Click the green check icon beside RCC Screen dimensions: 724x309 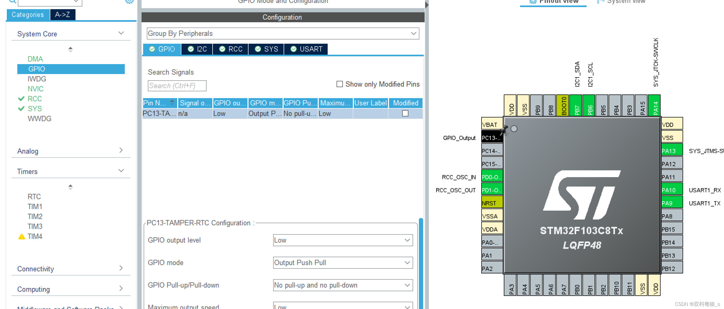coord(21,99)
